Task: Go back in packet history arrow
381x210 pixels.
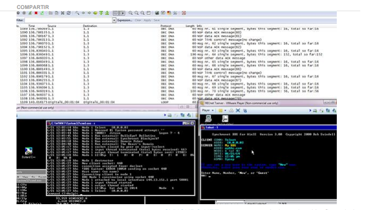Action: pyautogui.click(x=83, y=13)
